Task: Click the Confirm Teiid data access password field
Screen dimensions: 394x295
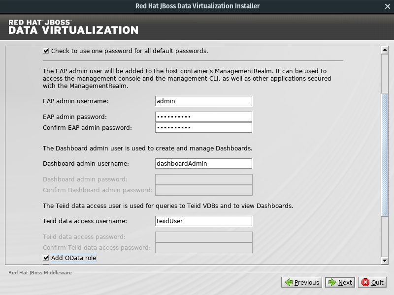Action: coord(204,248)
